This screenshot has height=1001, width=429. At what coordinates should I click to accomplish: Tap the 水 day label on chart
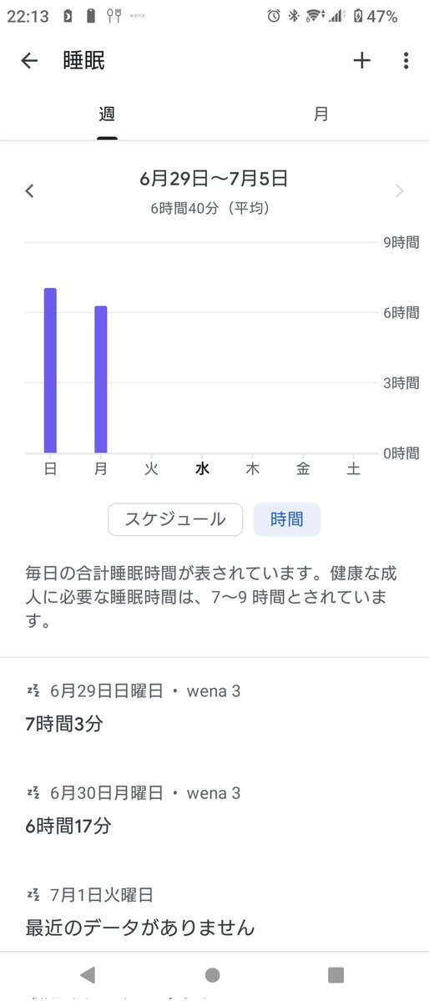pyautogui.click(x=202, y=470)
